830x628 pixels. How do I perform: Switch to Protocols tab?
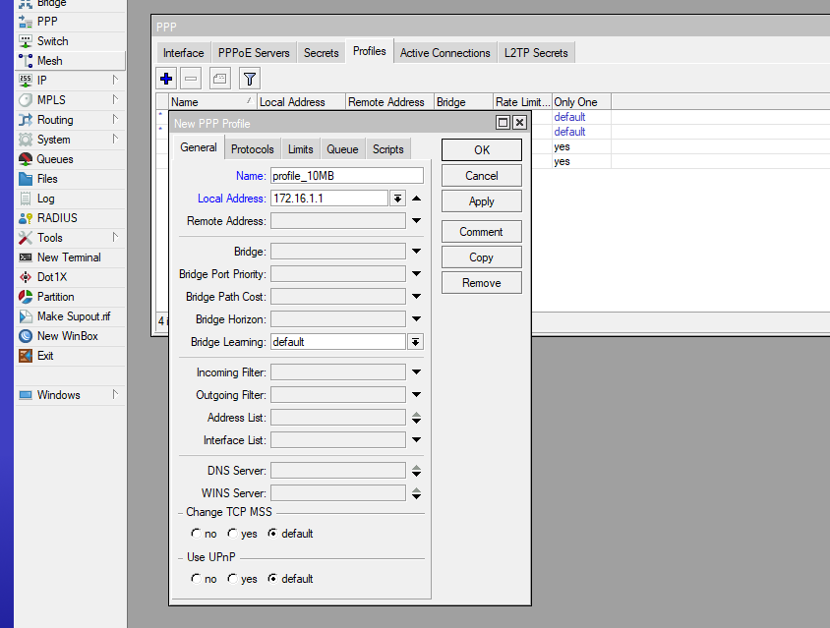pos(253,149)
